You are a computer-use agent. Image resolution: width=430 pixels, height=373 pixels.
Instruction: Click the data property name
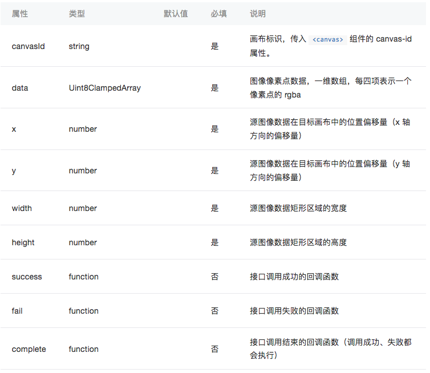point(20,88)
